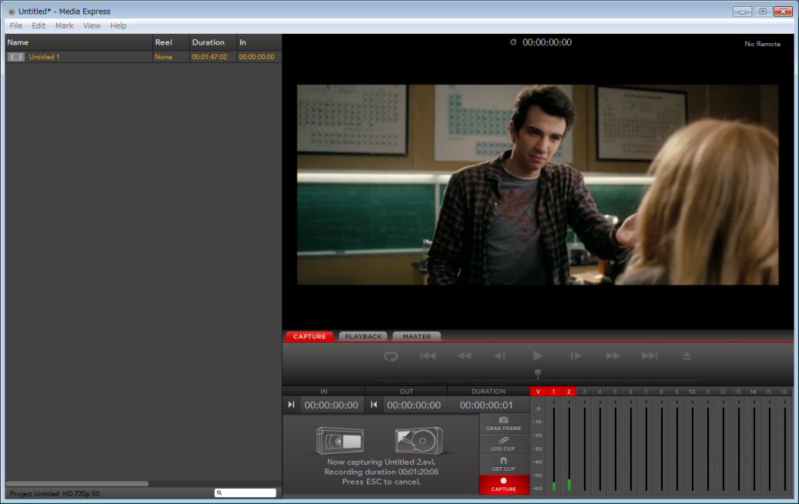Click the fast forward button

pos(613,356)
